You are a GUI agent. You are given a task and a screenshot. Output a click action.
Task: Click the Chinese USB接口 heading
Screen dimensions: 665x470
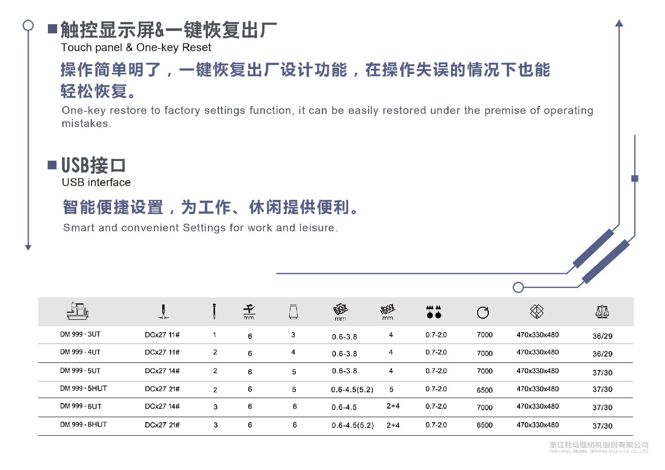94,165
